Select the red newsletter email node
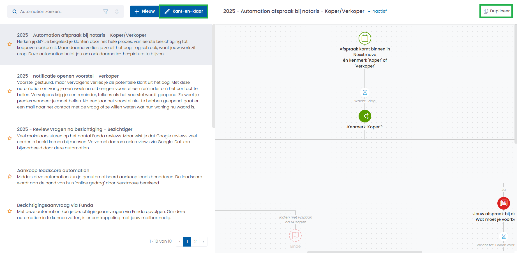Screen dimensions: 517x253 tap(503, 203)
